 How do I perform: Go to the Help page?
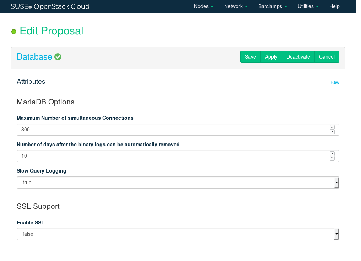click(x=334, y=6)
